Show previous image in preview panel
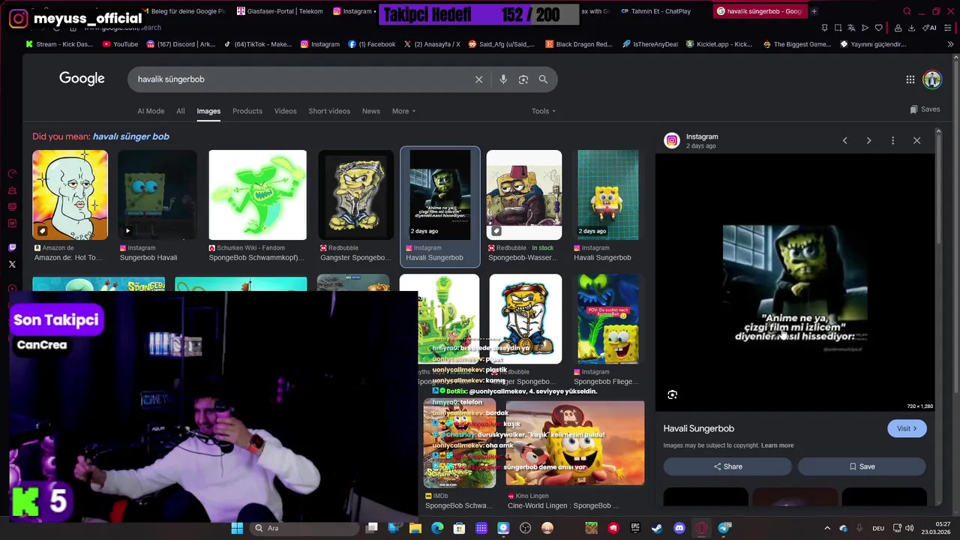Image resolution: width=960 pixels, height=540 pixels. [x=844, y=140]
